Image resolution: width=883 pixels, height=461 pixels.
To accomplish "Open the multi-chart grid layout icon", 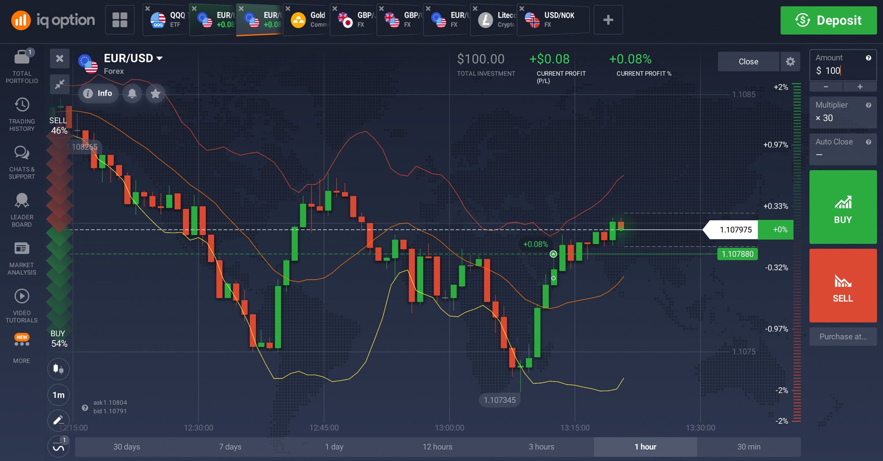I will point(120,20).
